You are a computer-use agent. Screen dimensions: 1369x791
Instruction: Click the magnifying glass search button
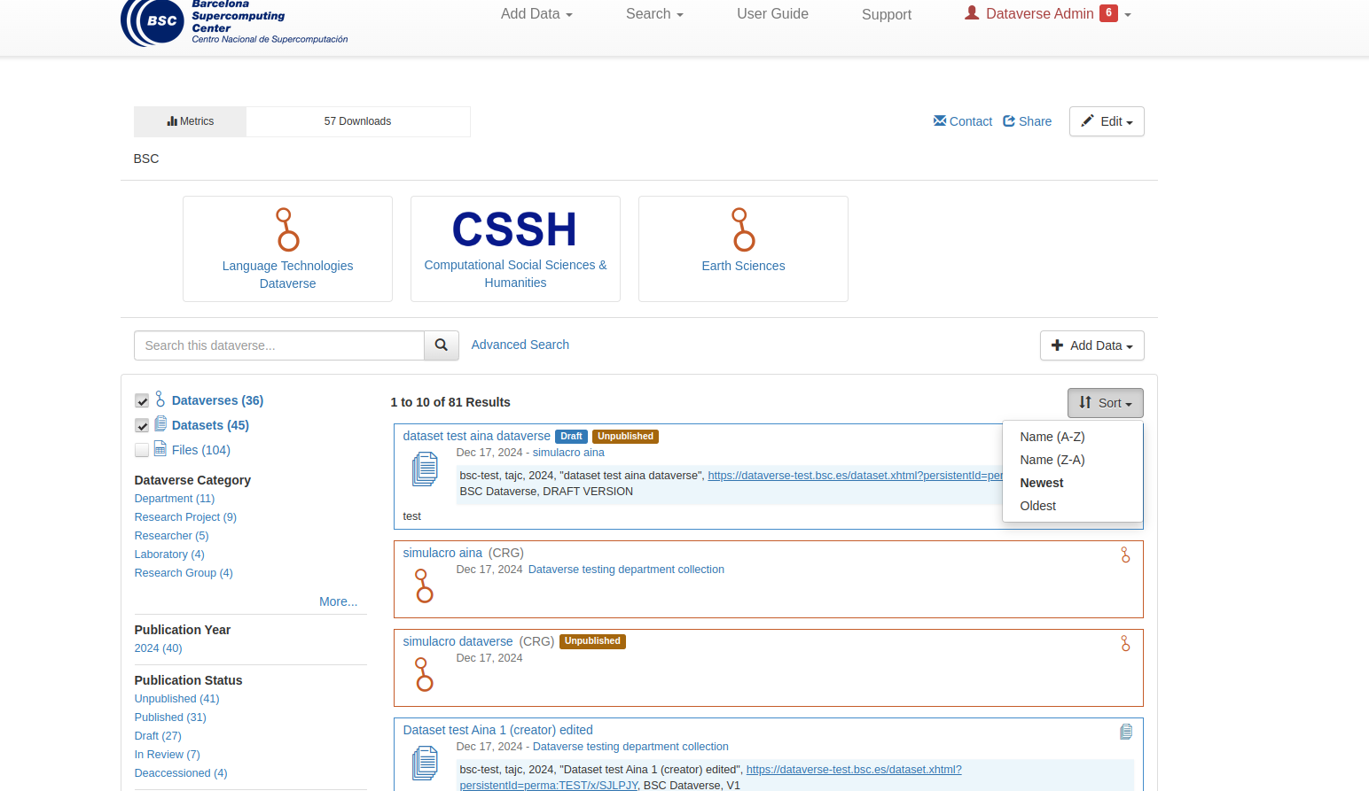[441, 345]
